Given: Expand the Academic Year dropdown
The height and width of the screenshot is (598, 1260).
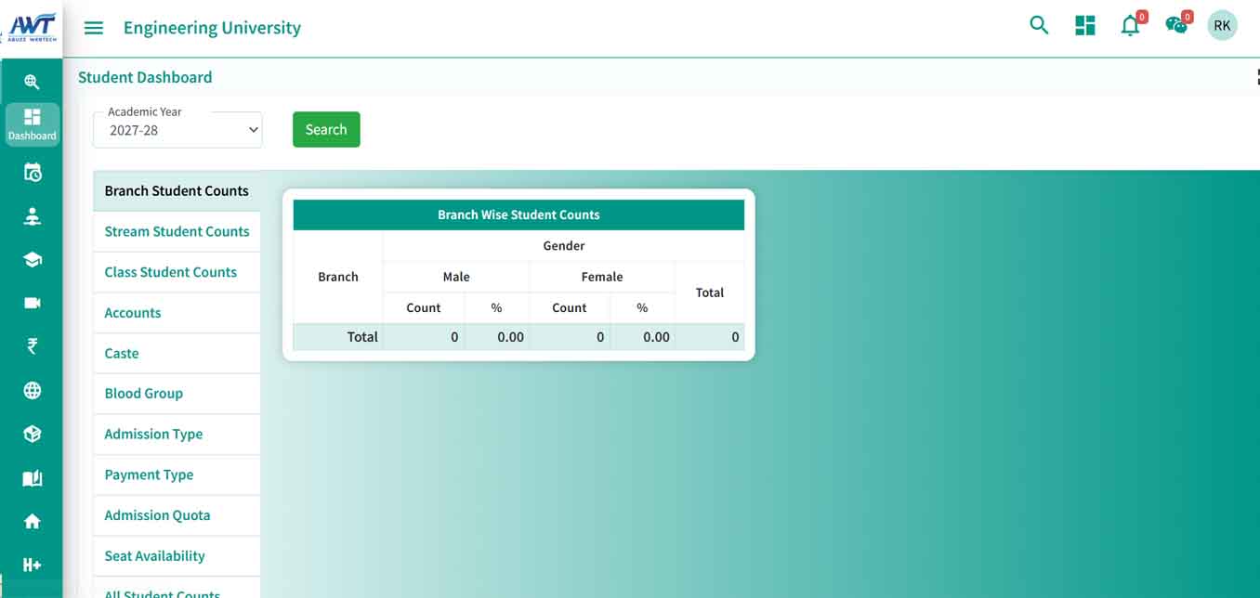Looking at the screenshot, I should [177, 131].
